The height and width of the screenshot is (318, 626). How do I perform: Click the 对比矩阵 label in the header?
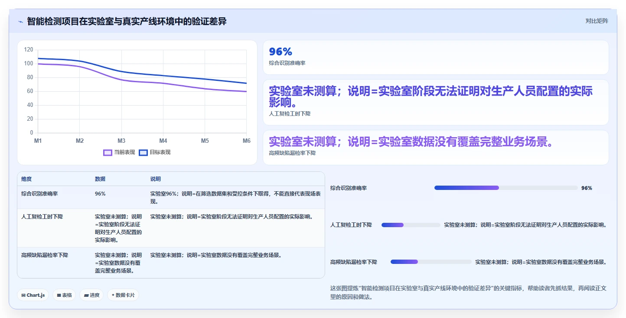(x=597, y=21)
